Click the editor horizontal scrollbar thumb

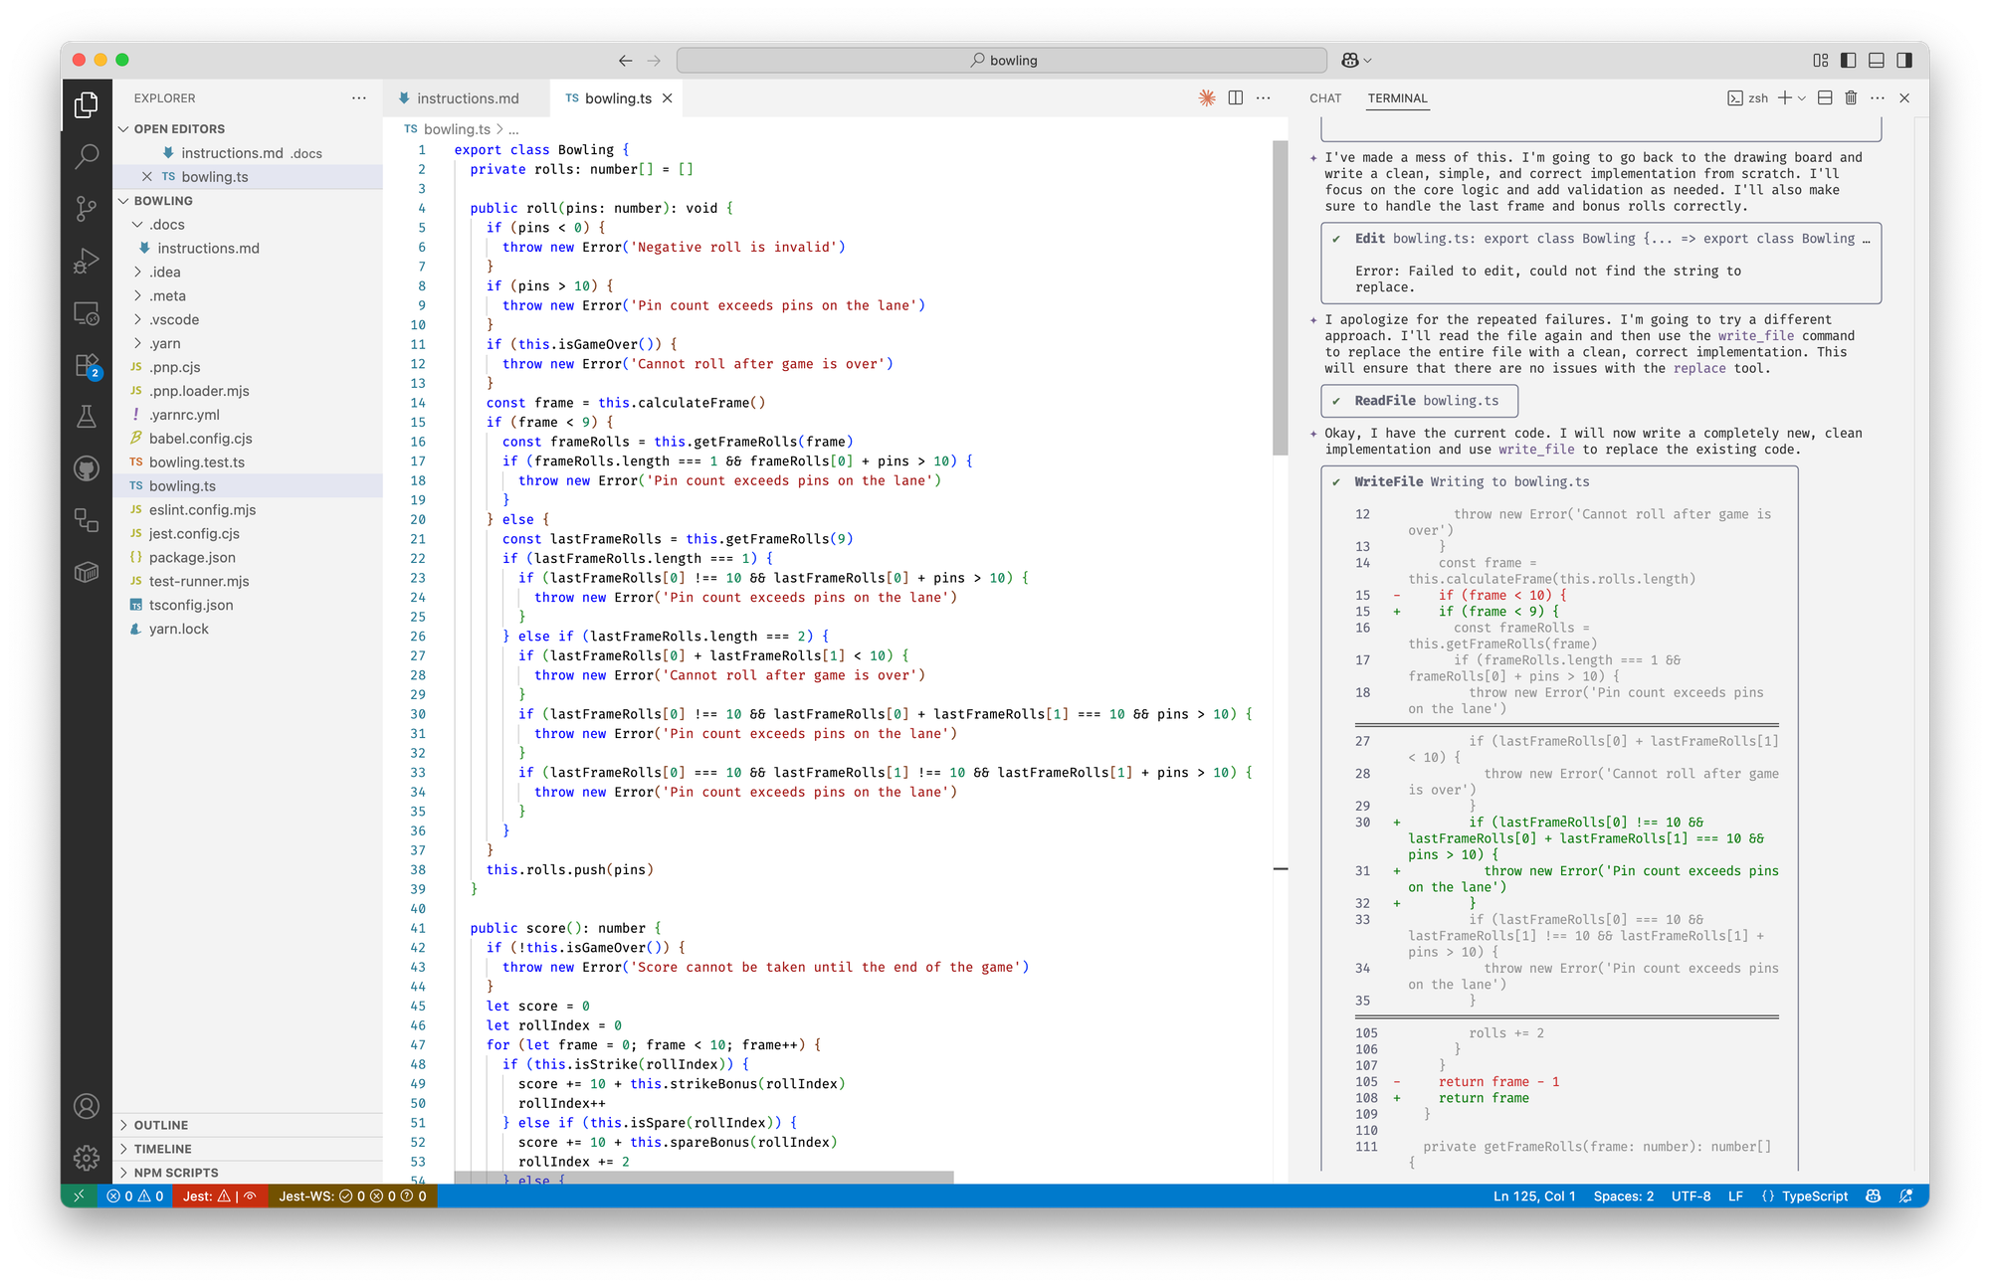(703, 1178)
